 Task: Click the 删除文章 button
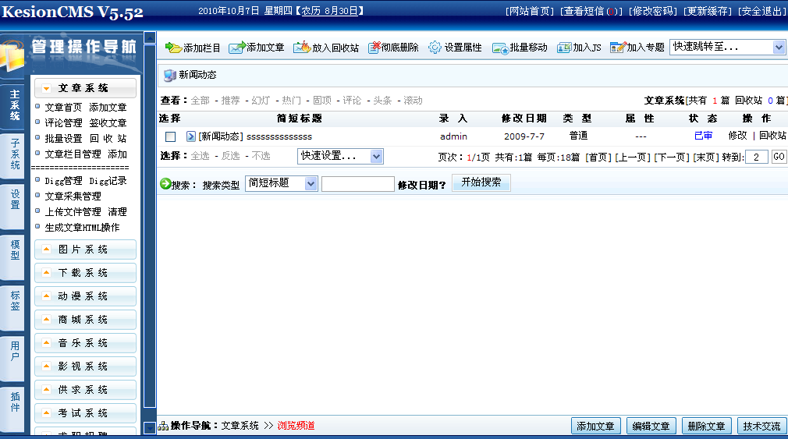tap(706, 426)
